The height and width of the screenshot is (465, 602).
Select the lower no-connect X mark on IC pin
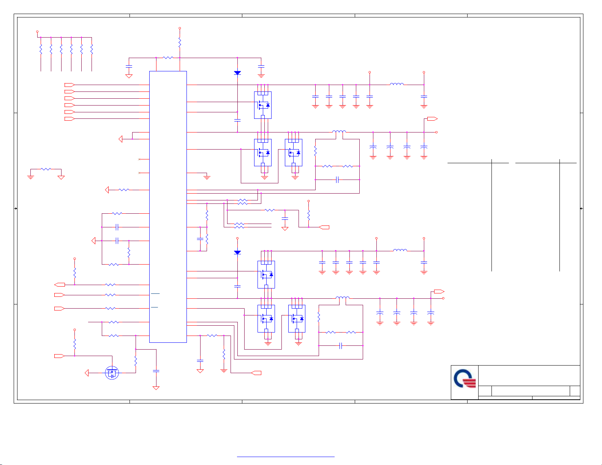click(x=140, y=173)
